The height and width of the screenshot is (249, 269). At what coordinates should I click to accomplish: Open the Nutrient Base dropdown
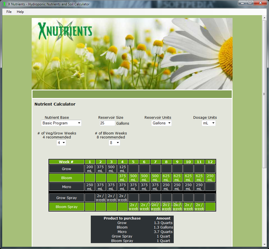[61, 123]
